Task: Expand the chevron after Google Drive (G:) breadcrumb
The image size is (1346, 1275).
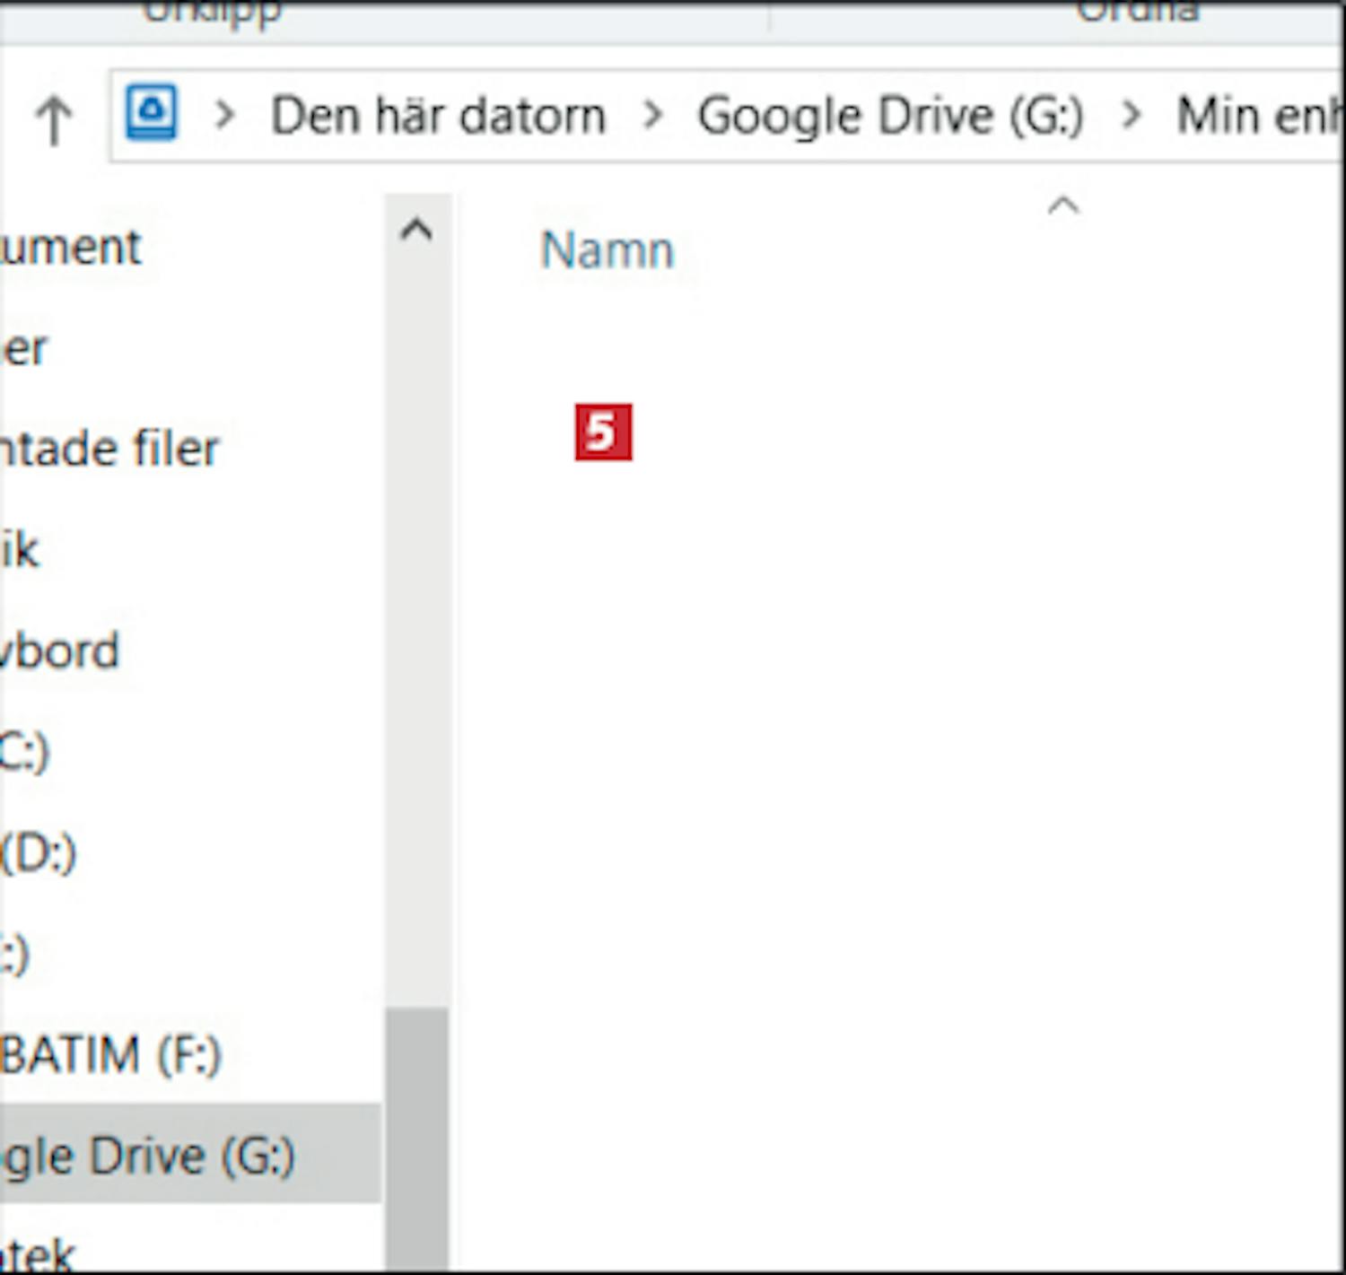Action: (1132, 115)
